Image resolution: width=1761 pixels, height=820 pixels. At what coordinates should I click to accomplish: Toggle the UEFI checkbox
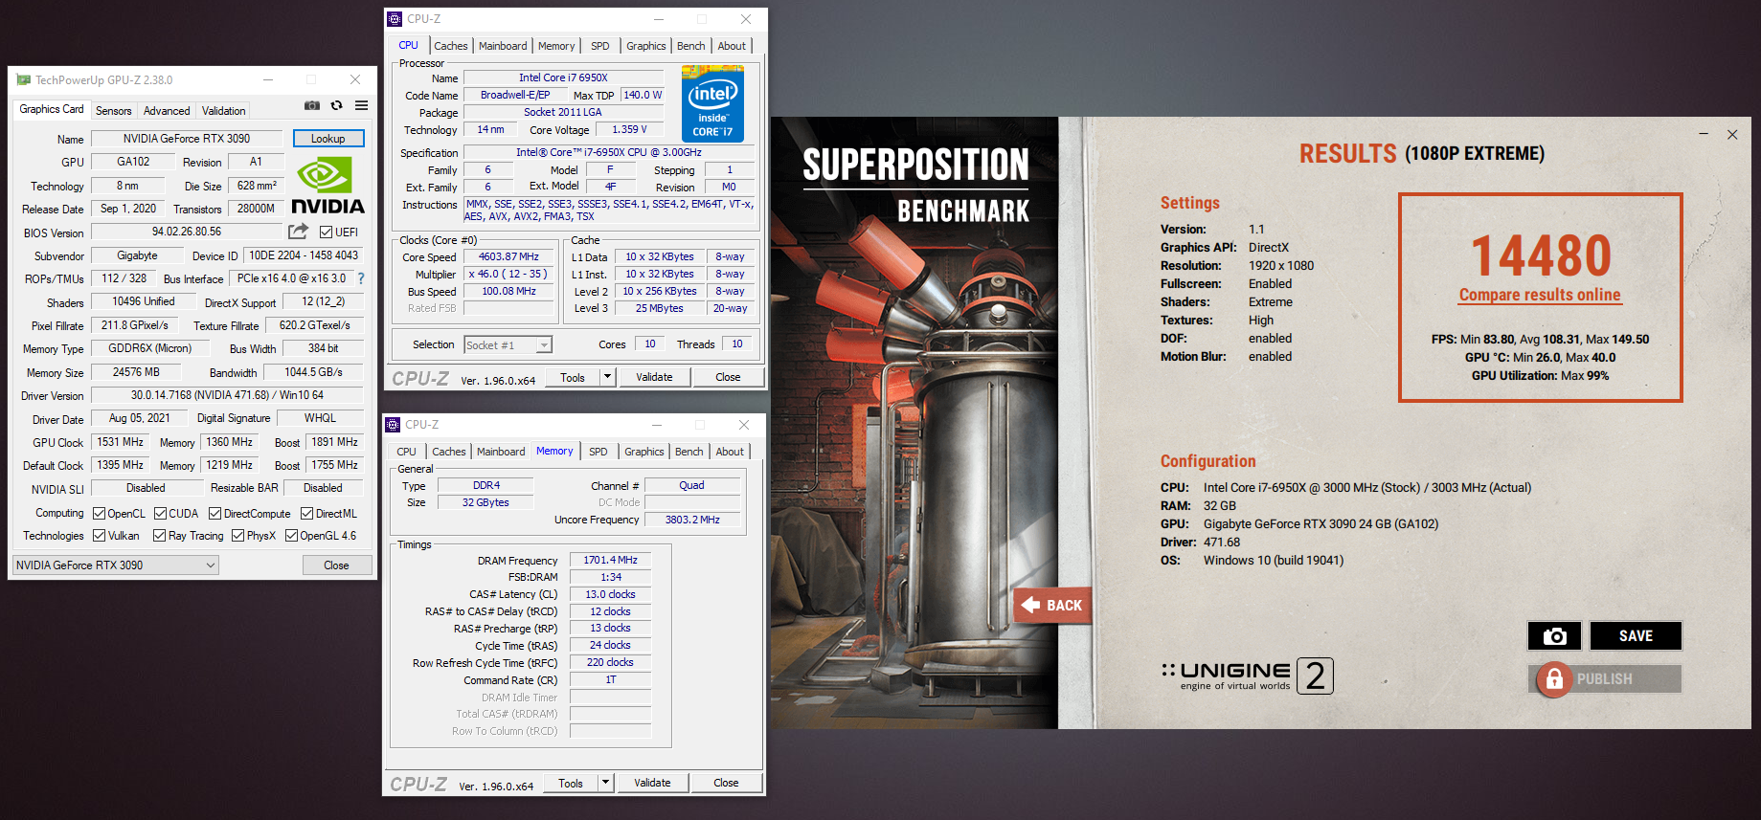tap(327, 233)
